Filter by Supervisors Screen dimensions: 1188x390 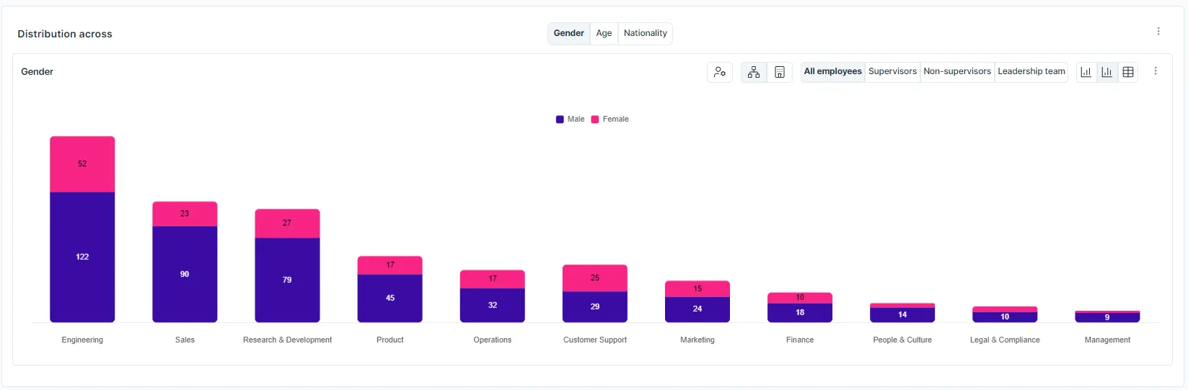point(893,71)
